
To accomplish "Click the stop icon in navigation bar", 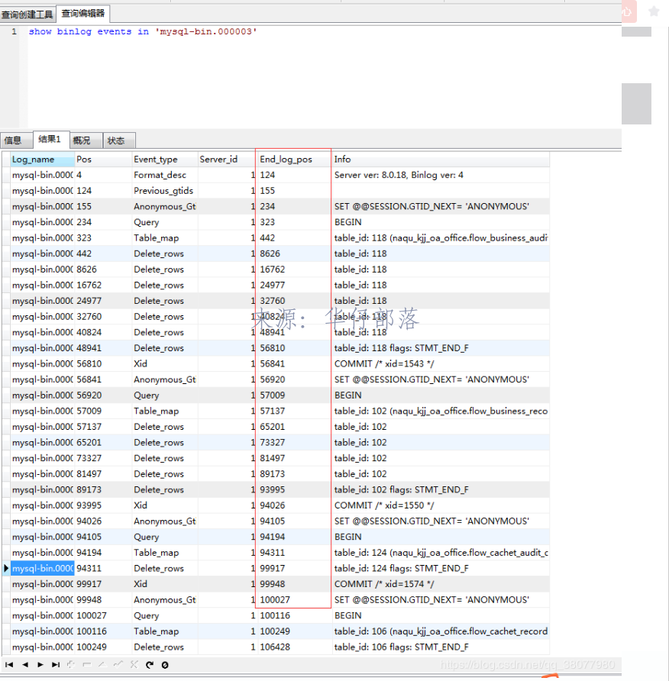I will coord(165,664).
